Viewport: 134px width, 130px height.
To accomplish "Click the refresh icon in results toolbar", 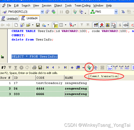I will pyautogui.click(x=27, y=67).
